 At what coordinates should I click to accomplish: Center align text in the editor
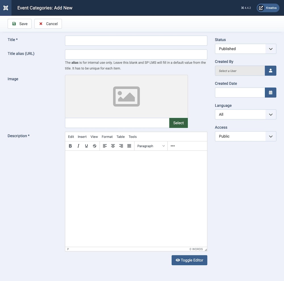(113, 146)
